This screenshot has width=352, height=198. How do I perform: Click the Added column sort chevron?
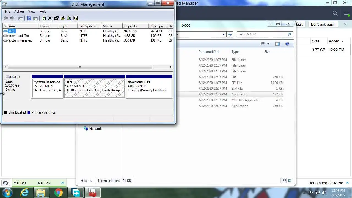point(342,41)
